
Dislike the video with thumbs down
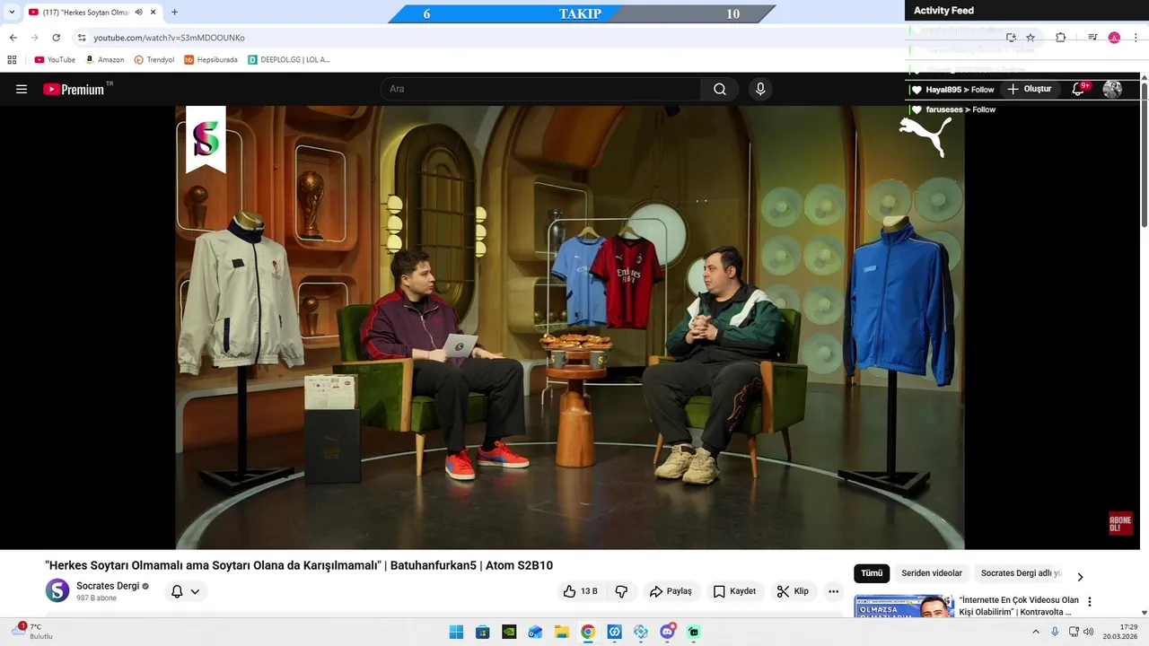point(621,591)
